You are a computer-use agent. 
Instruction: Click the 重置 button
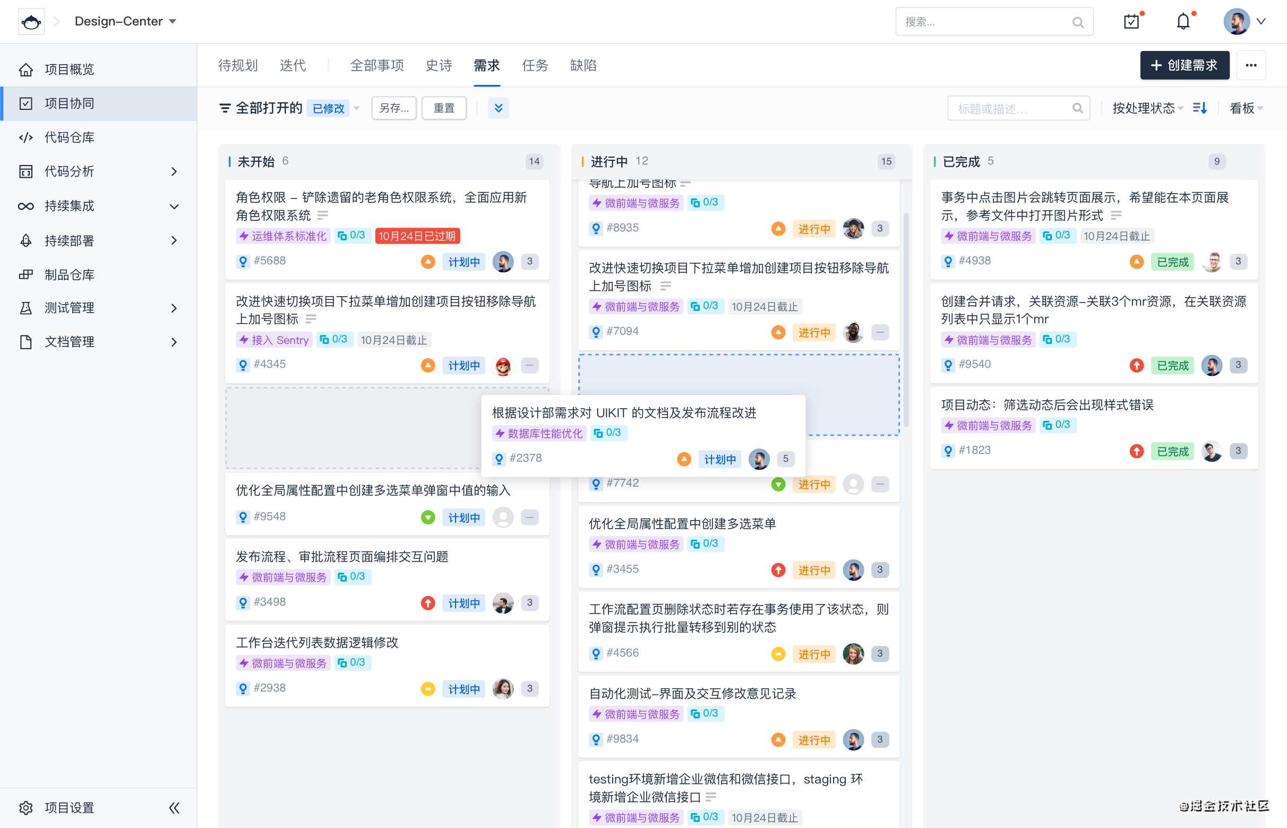(444, 108)
